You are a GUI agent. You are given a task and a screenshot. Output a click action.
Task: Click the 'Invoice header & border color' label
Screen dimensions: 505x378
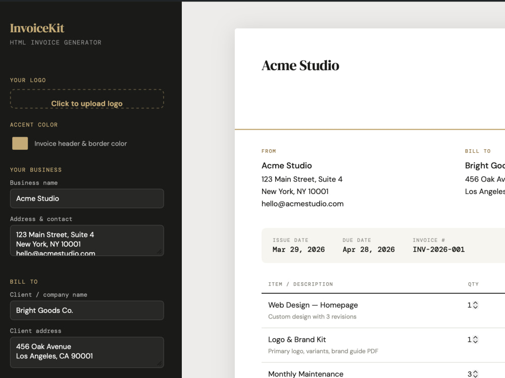(80, 144)
